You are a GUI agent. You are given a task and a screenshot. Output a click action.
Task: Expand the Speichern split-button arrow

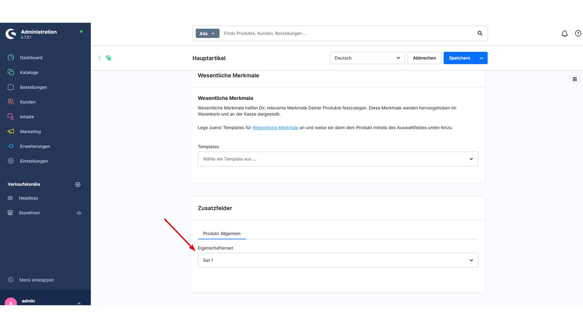481,58
